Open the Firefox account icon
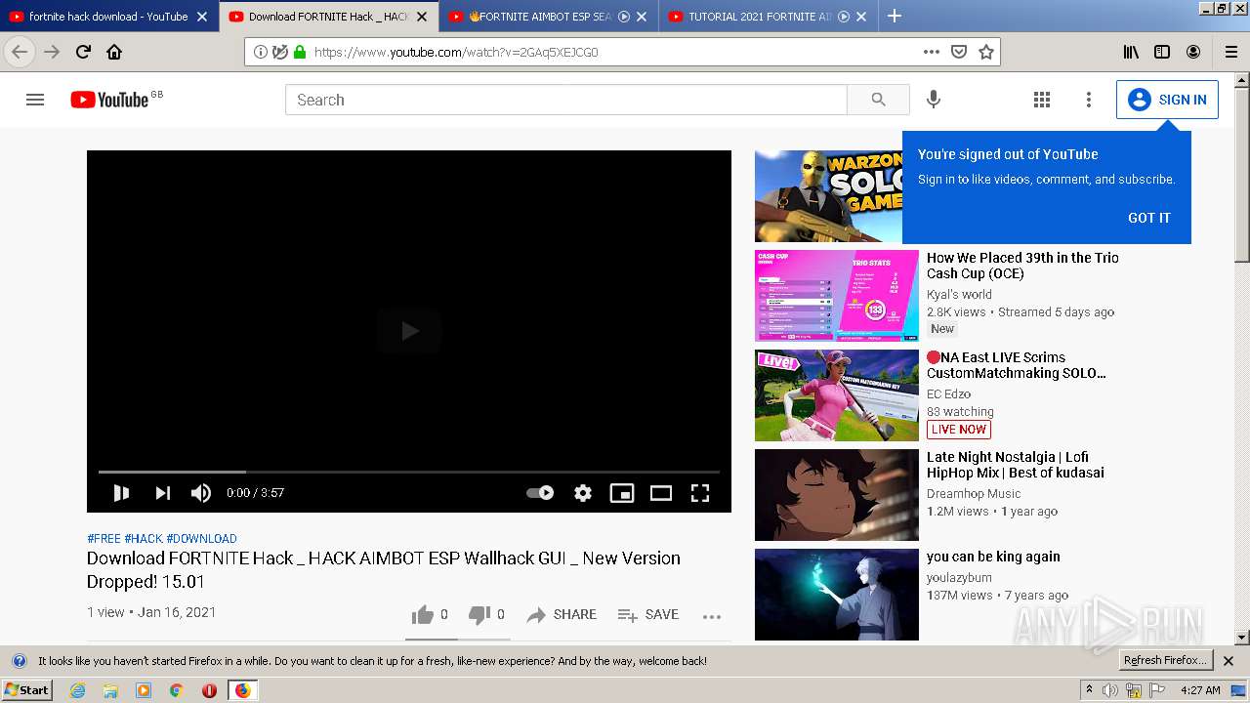This screenshot has height=703, width=1250. (x=1193, y=52)
